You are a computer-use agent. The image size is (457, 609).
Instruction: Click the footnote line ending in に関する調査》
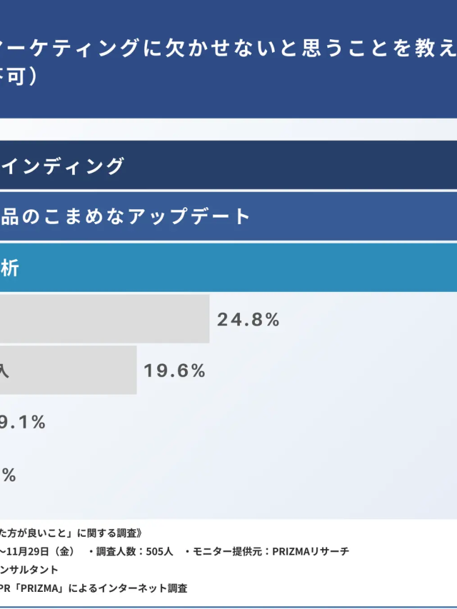tap(71, 534)
